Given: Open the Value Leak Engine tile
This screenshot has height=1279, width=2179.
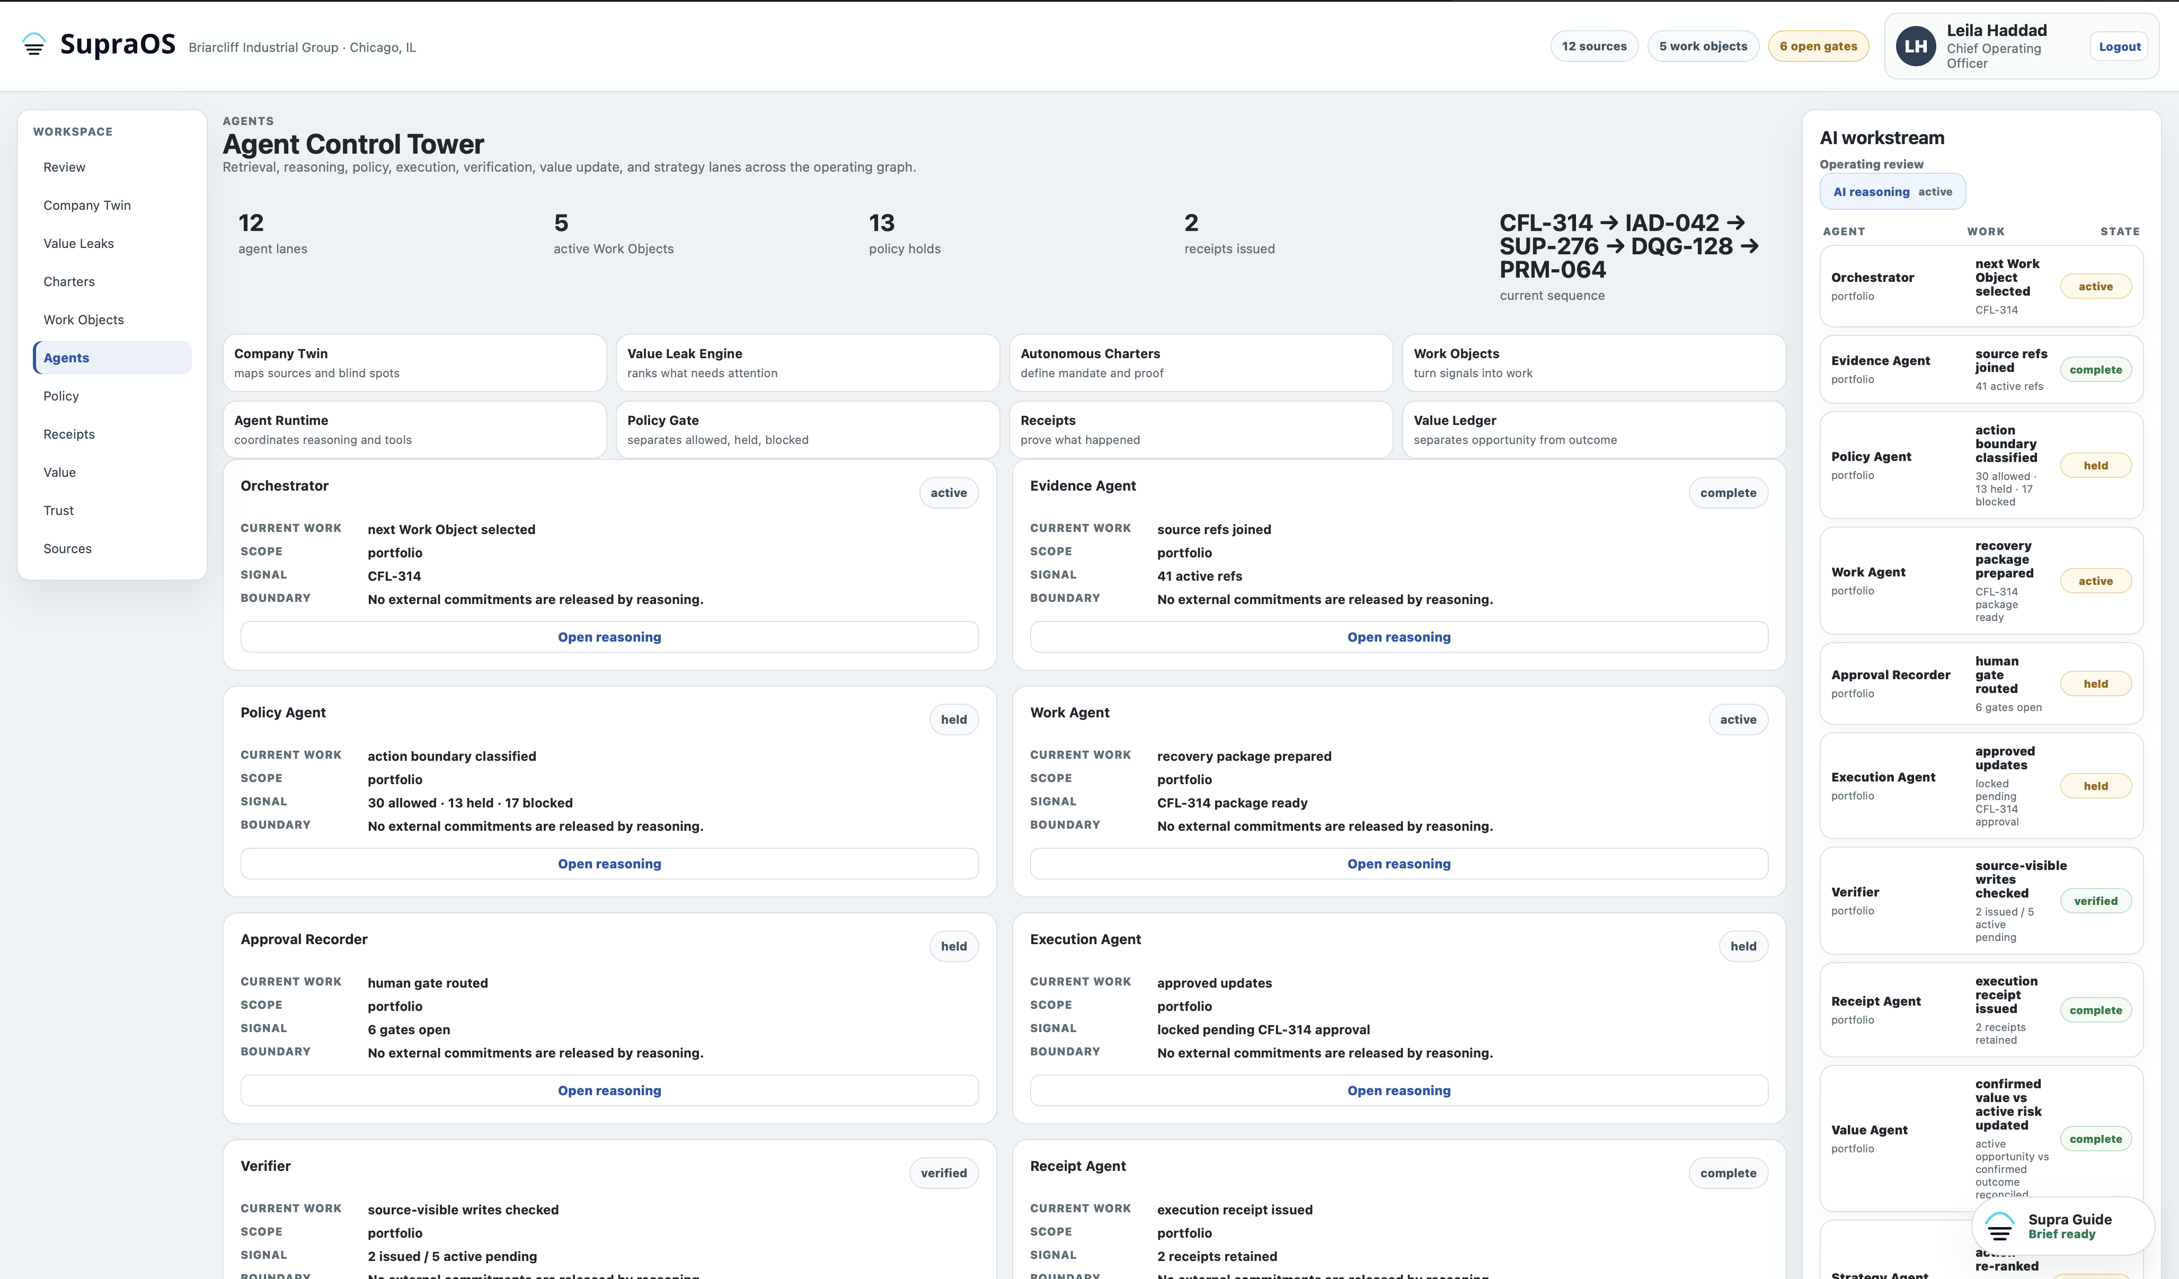Looking at the screenshot, I should [x=808, y=362].
